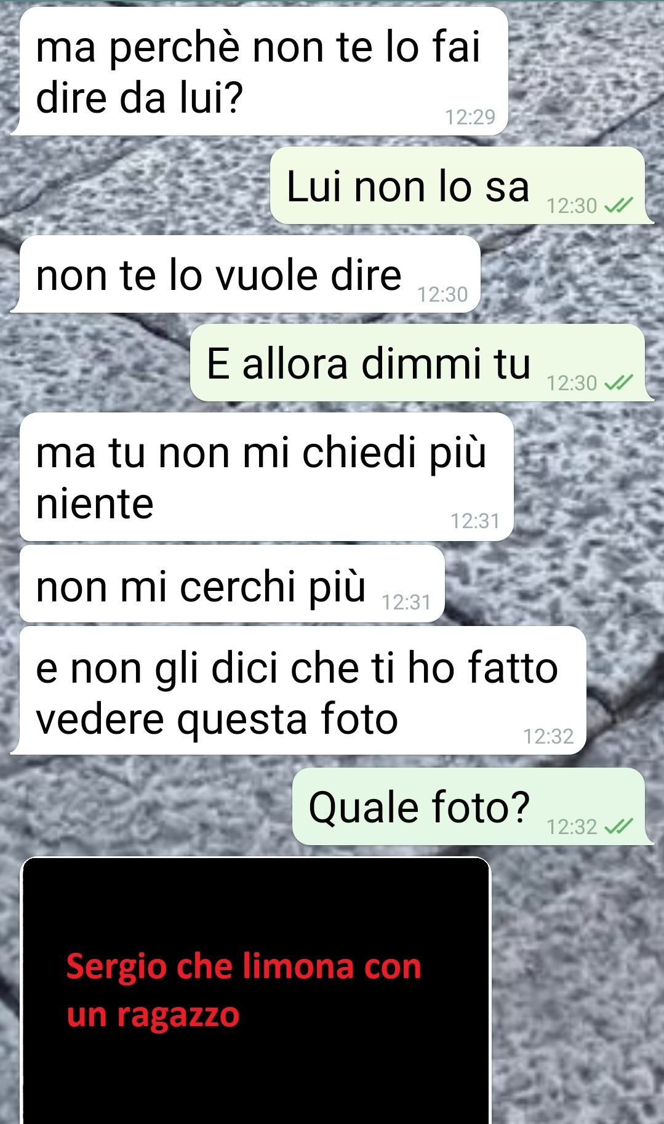Tap read-receipt checkmarks on 'Lui non lo sa'
664x1124 pixels.
618,206
